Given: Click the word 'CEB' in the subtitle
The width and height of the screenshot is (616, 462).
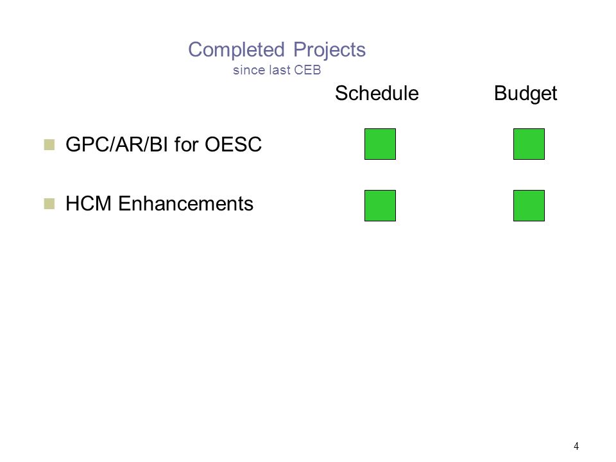Looking at the screenshot, I should pyautogui.click(x=307, y=70).
